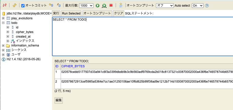
Task: Click the ユーザ users icon
Action: coord(8,55)
